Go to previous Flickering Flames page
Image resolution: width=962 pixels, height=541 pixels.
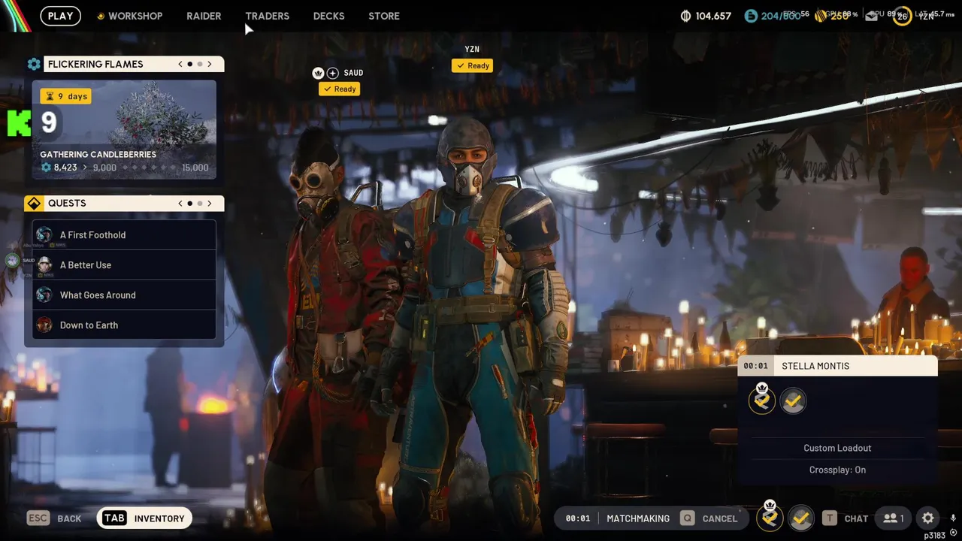tap(180, 65)
